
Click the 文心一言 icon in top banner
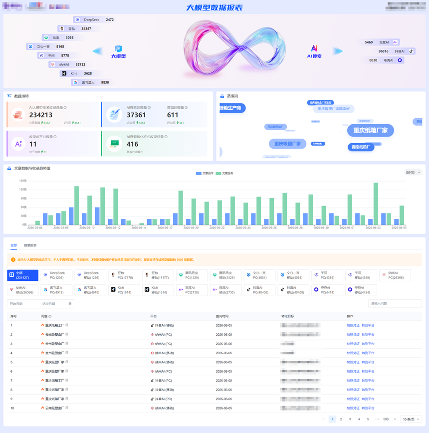(x=30, y=46)
